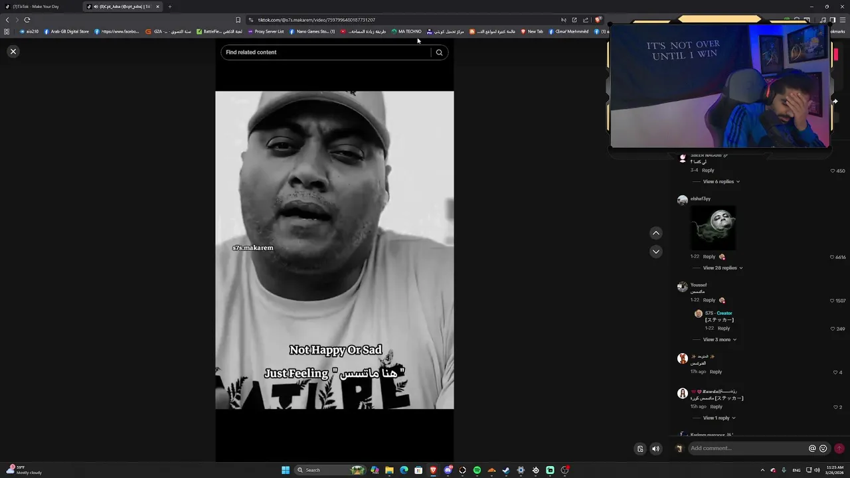Like the S7S creator reply with 249 likes

(x=833, y=329)
